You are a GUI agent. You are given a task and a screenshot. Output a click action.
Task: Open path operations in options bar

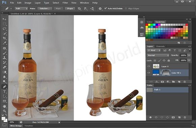click(x=79, y=9)
